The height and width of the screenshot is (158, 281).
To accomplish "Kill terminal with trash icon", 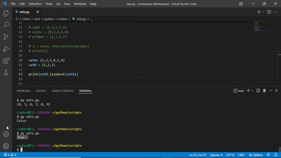I will (x=264, y=91).
